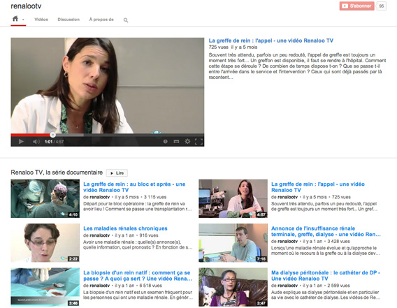Open 'Les maladies rénales chroniques' video link
397x308 pixels.
pos(125,228)
